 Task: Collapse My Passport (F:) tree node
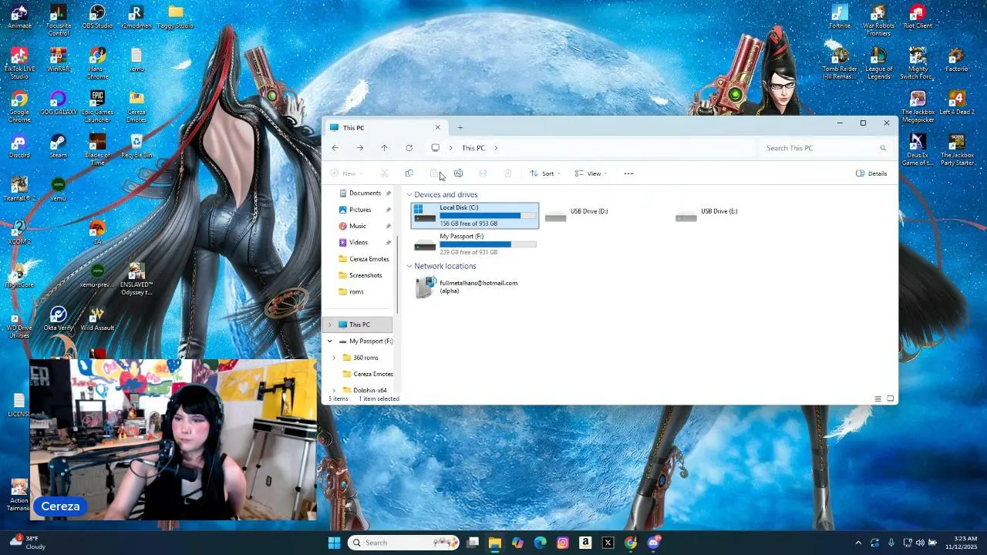tap(330, 341)
